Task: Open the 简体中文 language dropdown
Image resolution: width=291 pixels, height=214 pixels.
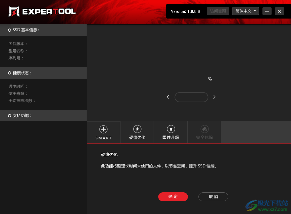Action: click(x=245, y=11)
